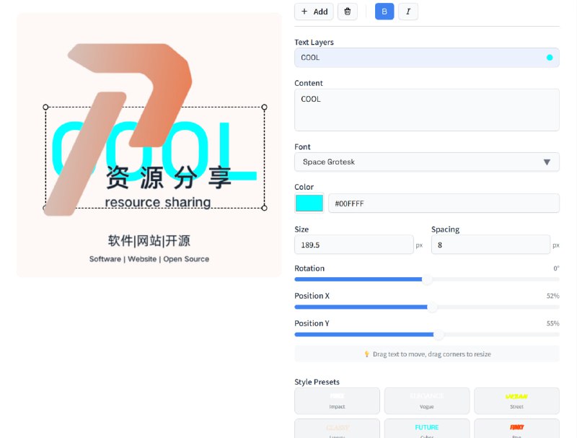Click the #00FFFF hex color field

pyautogui.click(x=444, y=203)
